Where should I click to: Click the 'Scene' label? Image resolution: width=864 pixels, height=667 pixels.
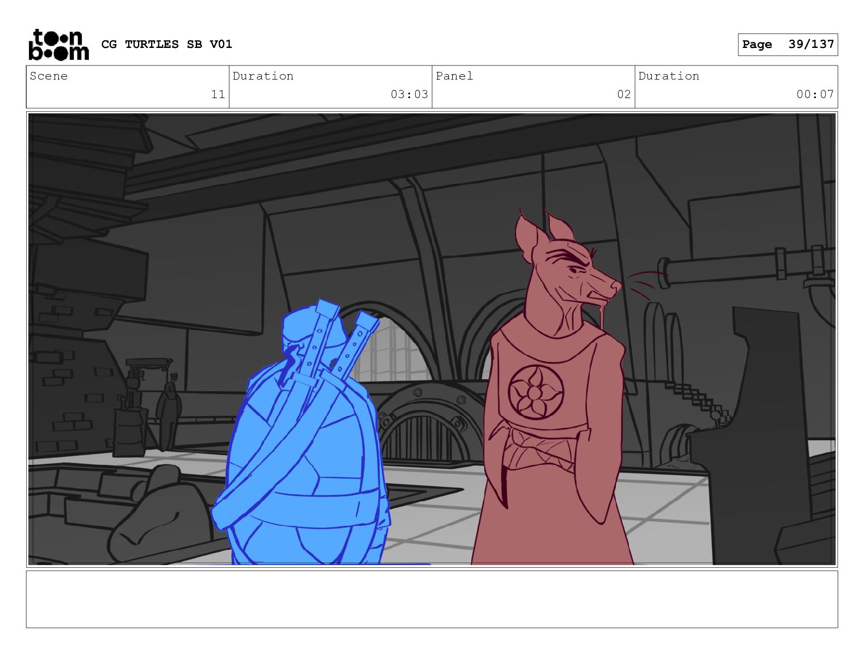(x=49, y=76)
